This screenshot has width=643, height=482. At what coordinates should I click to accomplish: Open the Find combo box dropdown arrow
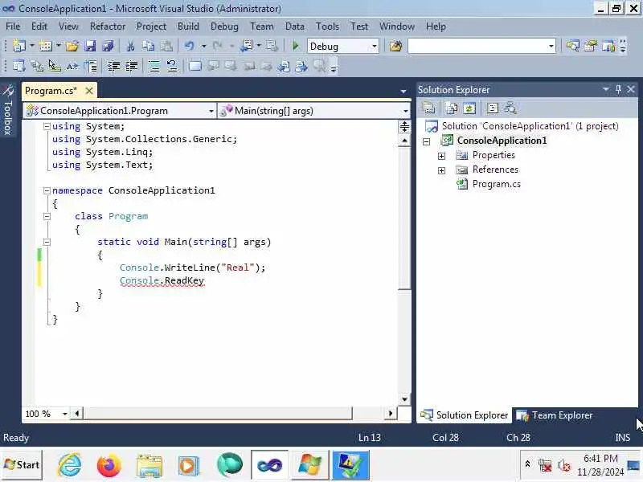coord(551,46)
